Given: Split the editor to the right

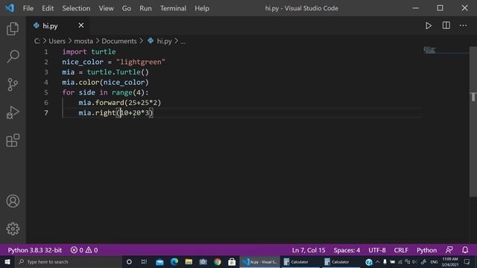Looking at the screenshot, I should 446,25.
